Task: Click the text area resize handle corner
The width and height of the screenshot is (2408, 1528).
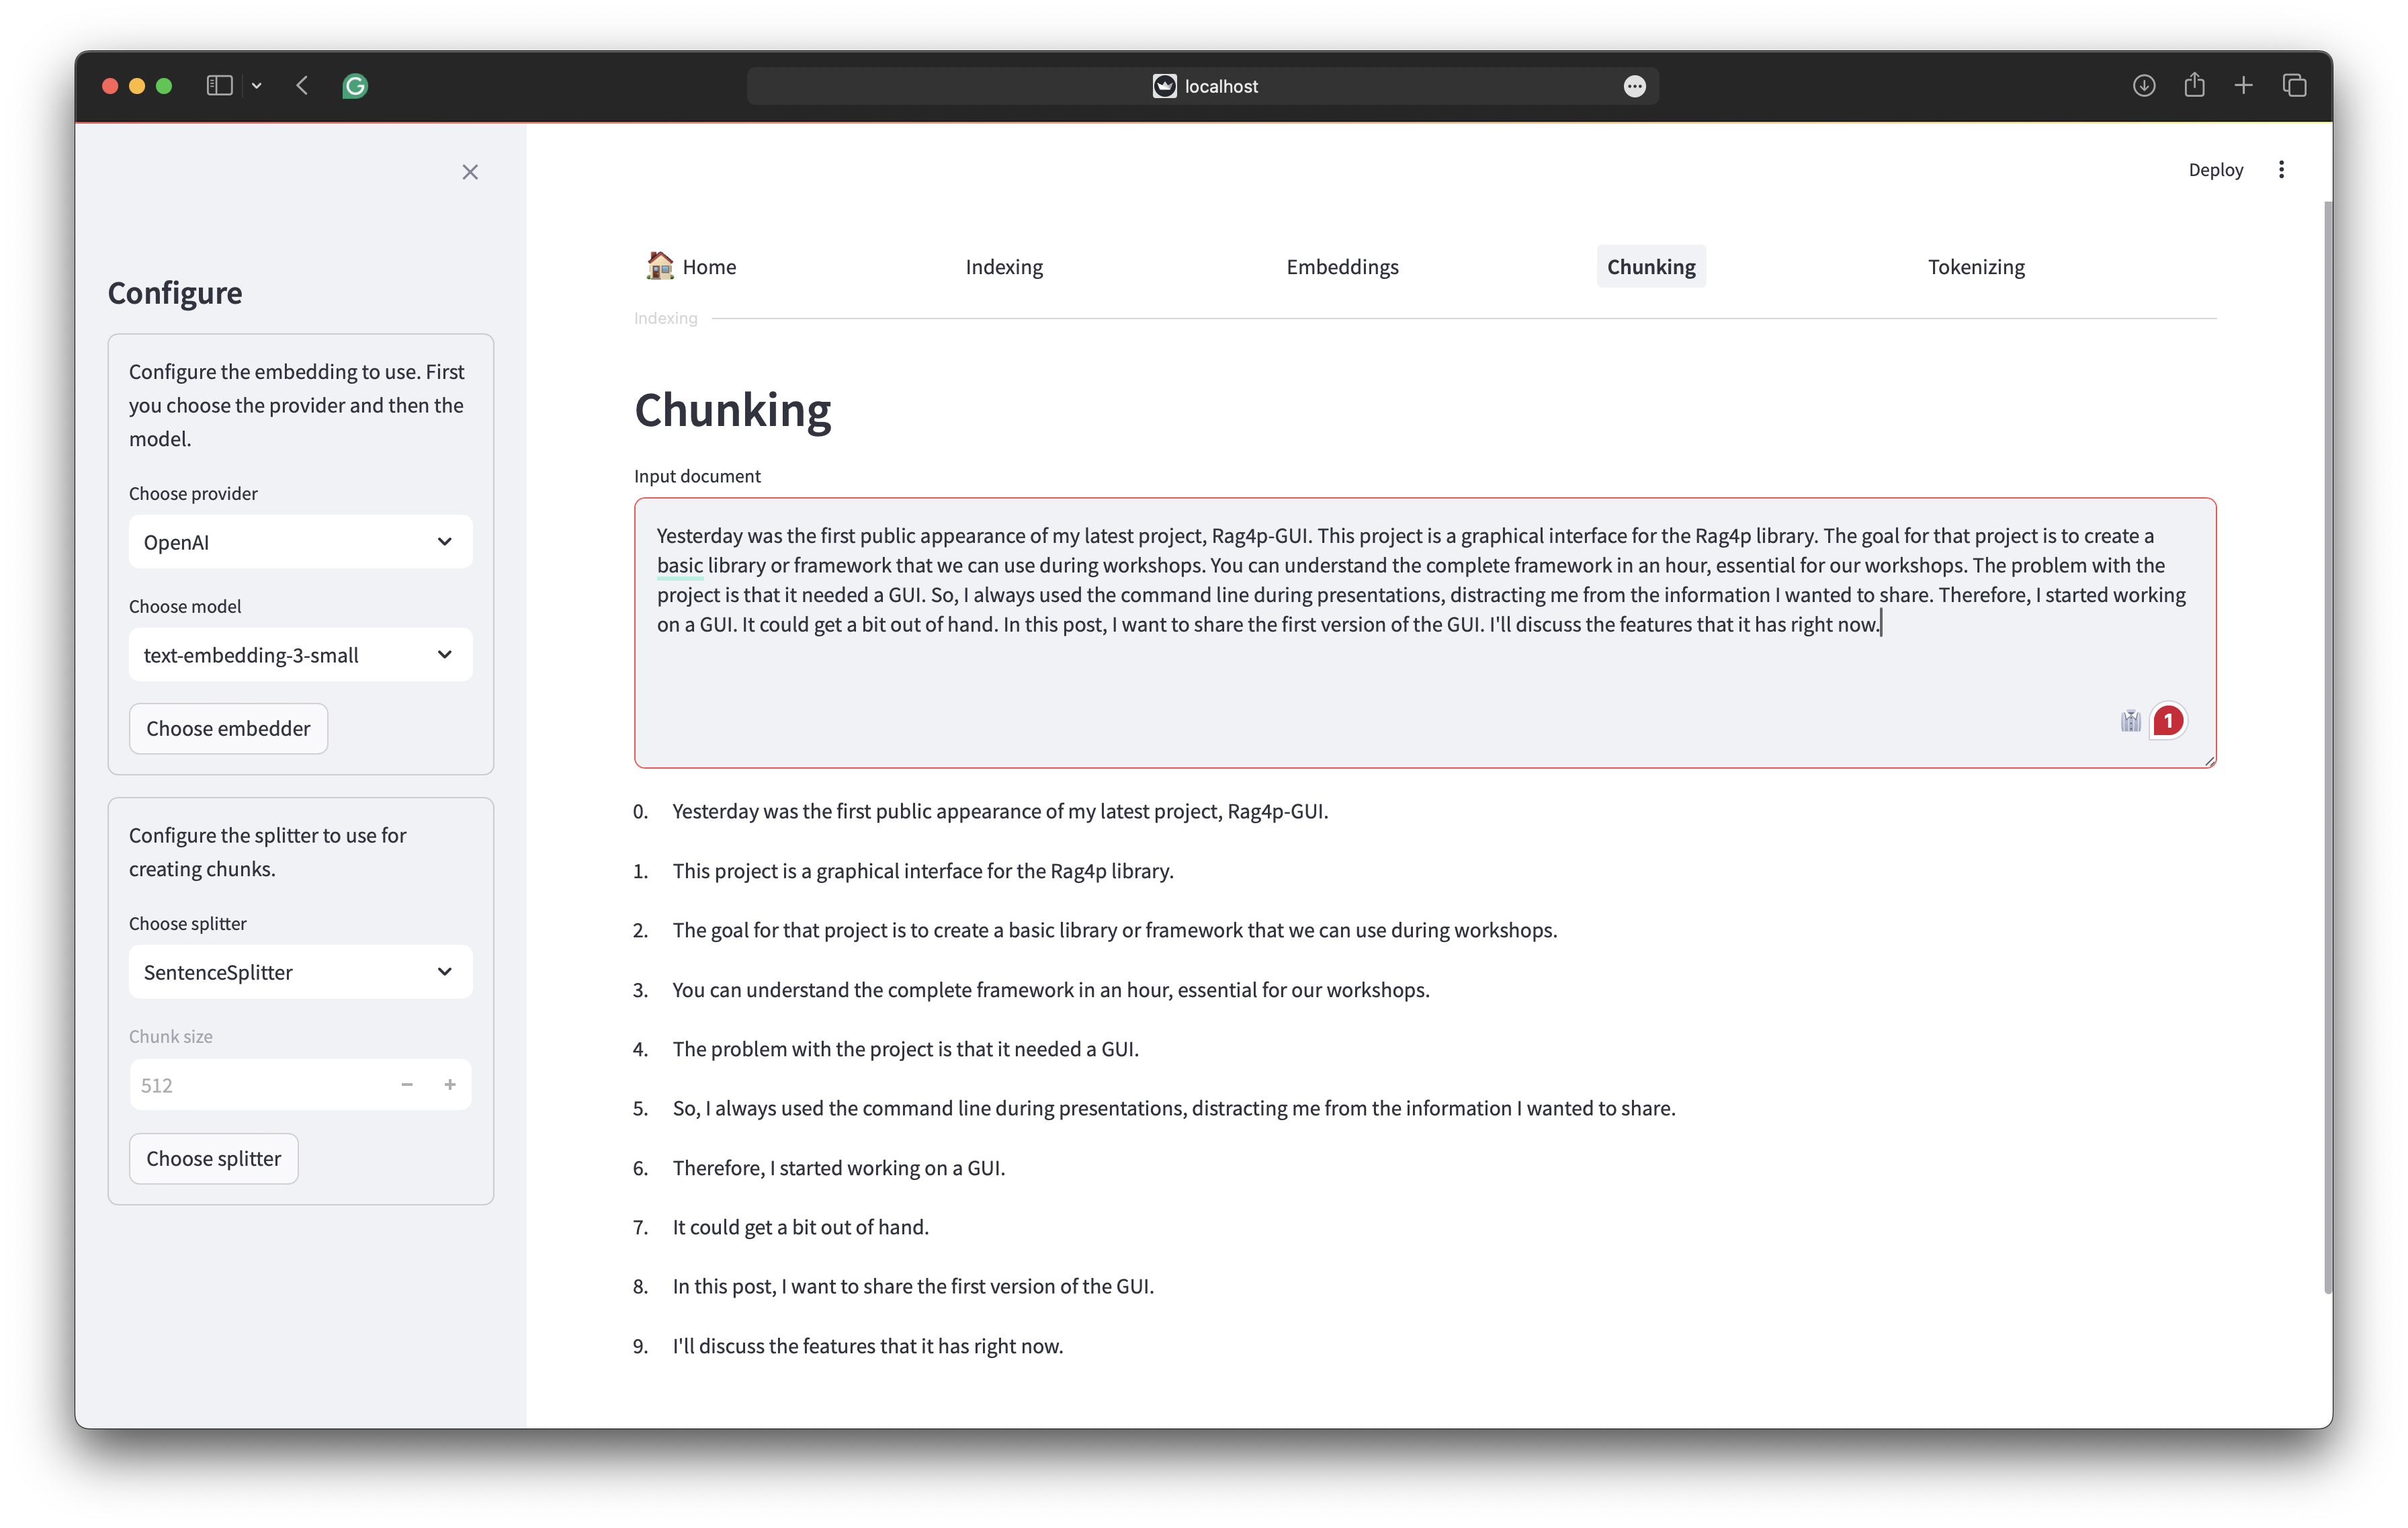Action: pos(2209,761)
